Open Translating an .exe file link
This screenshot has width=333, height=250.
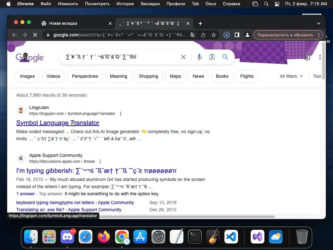(69, 210)
